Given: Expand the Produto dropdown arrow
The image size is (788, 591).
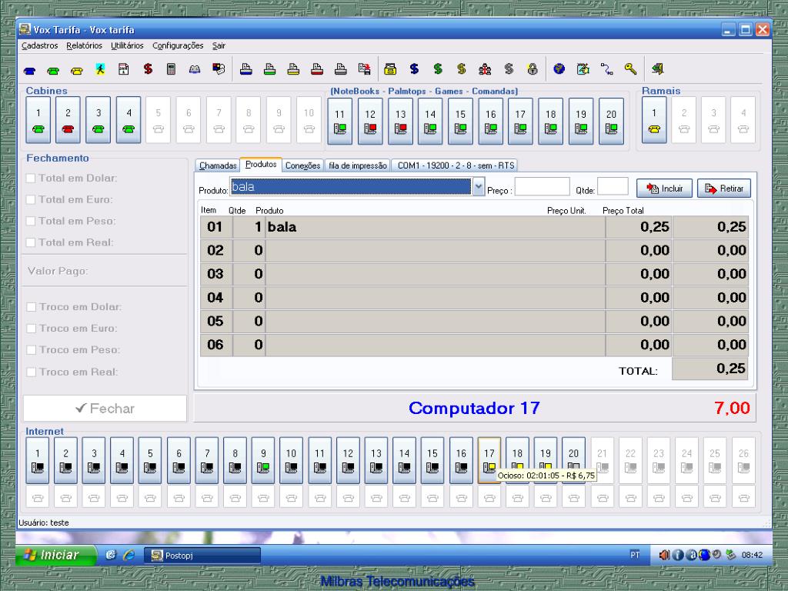Looking at the screenshot, I should pyautogui.click(x=479, y=186).
